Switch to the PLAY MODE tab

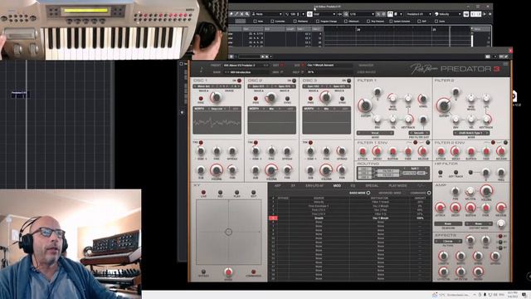[x=397, y=186]
